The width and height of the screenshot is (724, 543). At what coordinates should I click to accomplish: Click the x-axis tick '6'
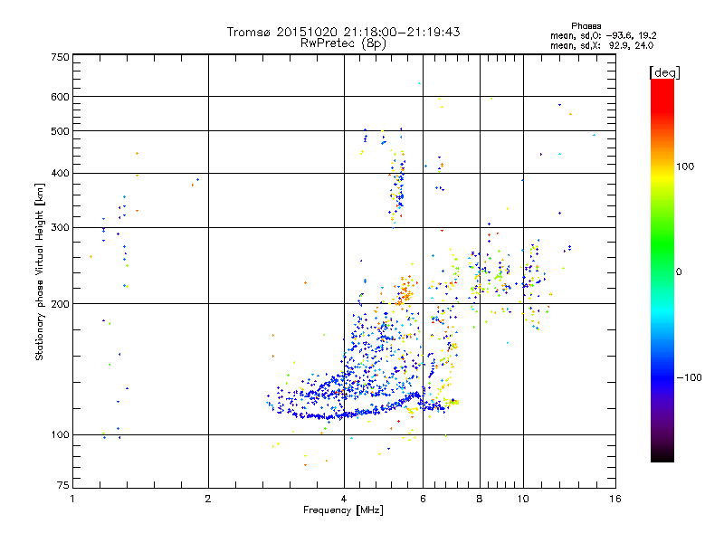tap(423, 499)
